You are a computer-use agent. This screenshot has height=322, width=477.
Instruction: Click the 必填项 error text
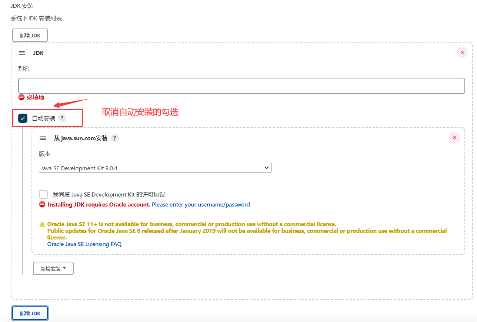pos(36,97)
